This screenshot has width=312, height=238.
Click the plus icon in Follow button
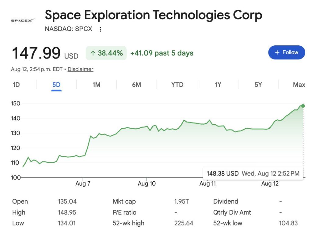[x=277, y=52]
